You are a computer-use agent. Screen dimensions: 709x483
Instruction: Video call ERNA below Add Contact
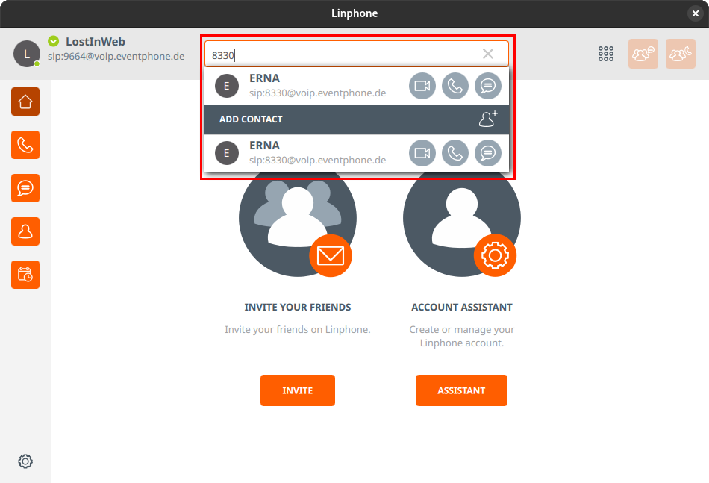422,153
